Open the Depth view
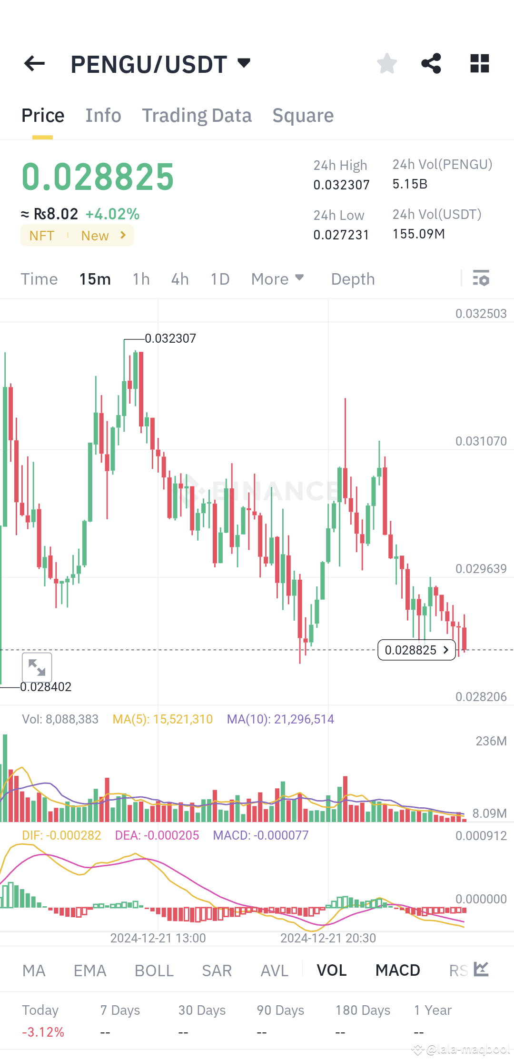This screenshot has width=514, height=1060. point(352,279)
